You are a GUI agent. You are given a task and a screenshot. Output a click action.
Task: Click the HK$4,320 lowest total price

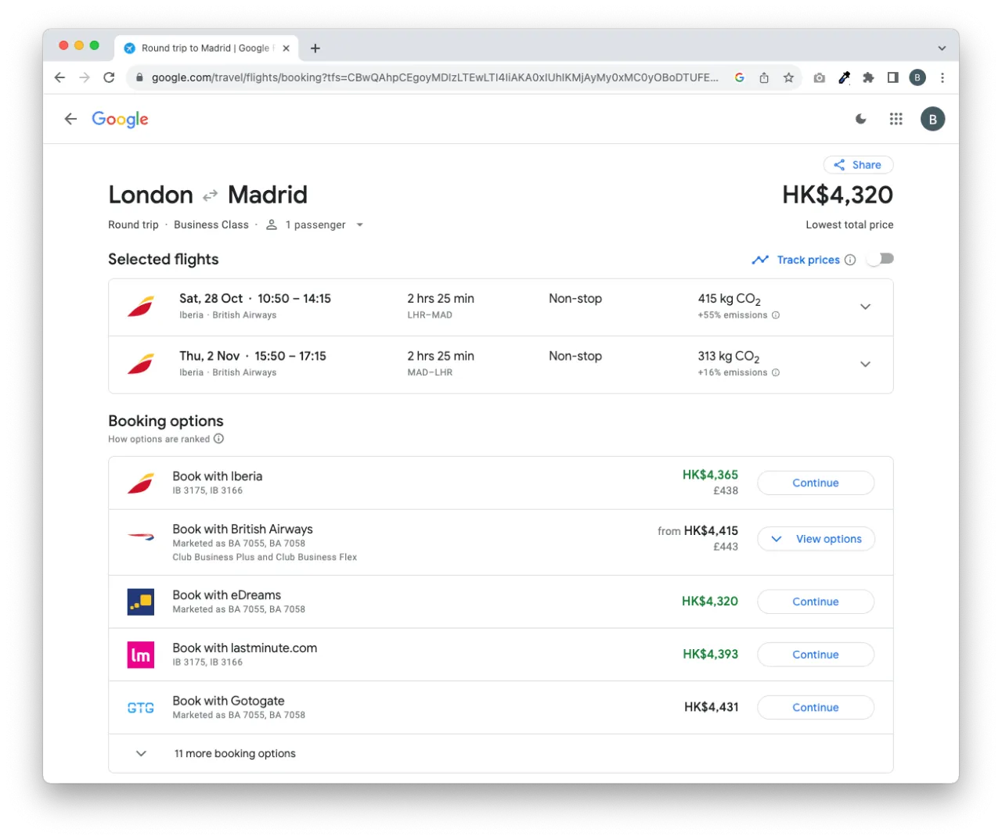point(838,195)
